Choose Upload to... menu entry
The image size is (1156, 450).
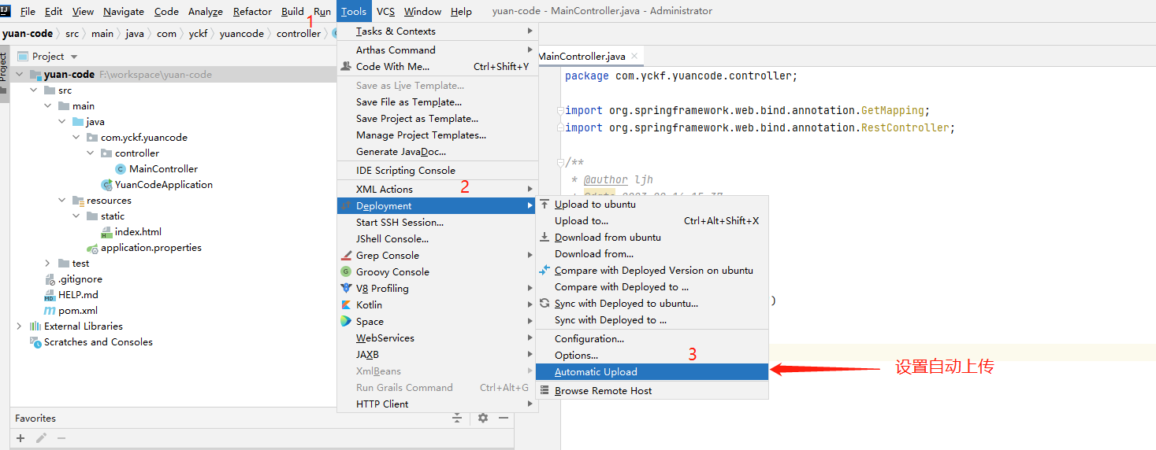(x=652, y=221)
